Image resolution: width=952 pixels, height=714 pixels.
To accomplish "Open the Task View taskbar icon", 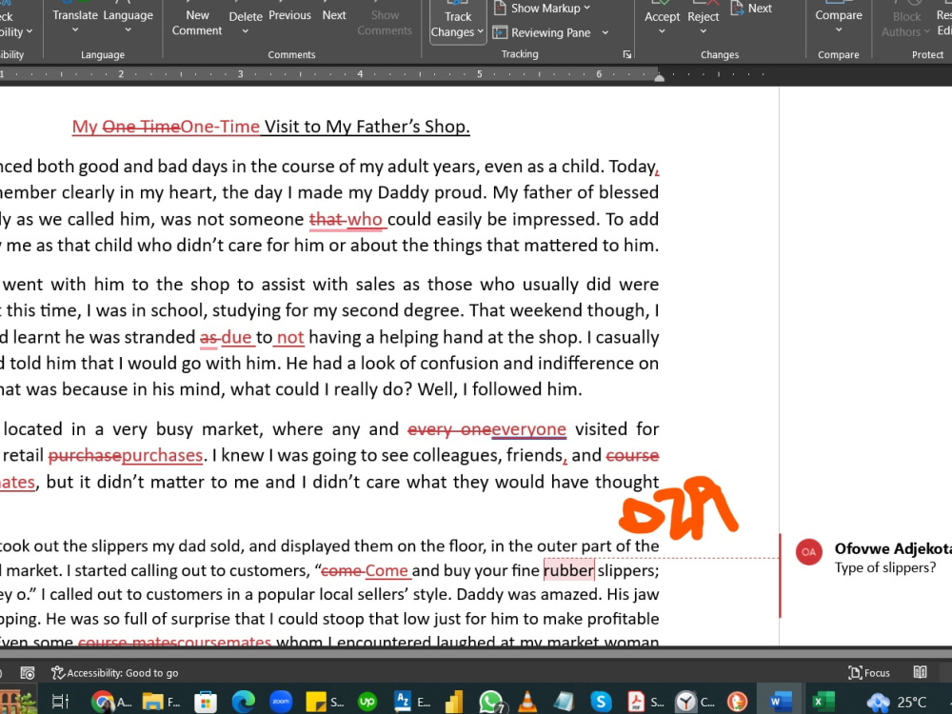I will (x=60, y=702).
